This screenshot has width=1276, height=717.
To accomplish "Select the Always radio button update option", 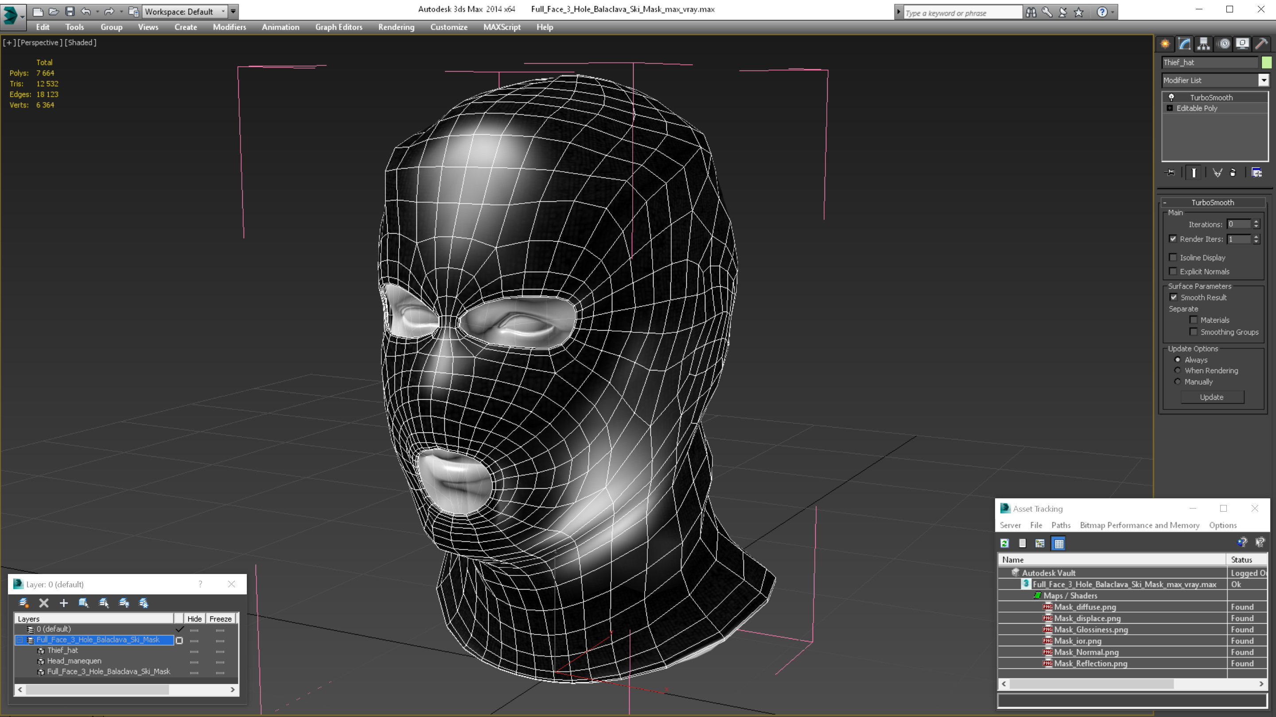I will pyautogui.click(x=1178, y=359).
